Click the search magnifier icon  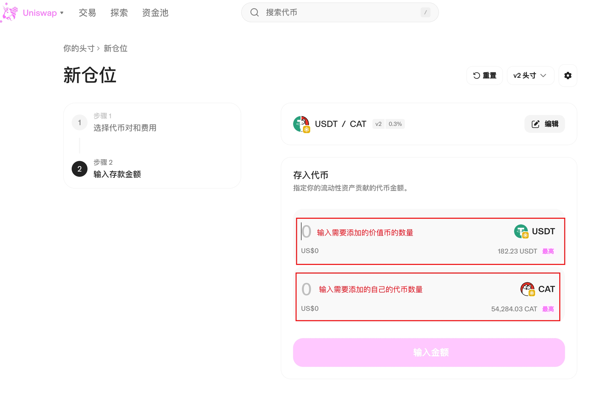(x=254, y=12)
